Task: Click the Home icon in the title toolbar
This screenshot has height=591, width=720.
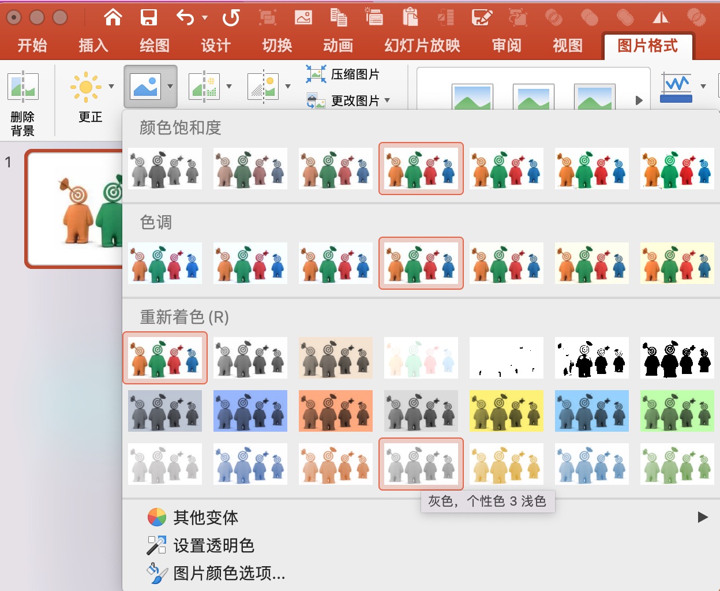Action: point(113,17)
